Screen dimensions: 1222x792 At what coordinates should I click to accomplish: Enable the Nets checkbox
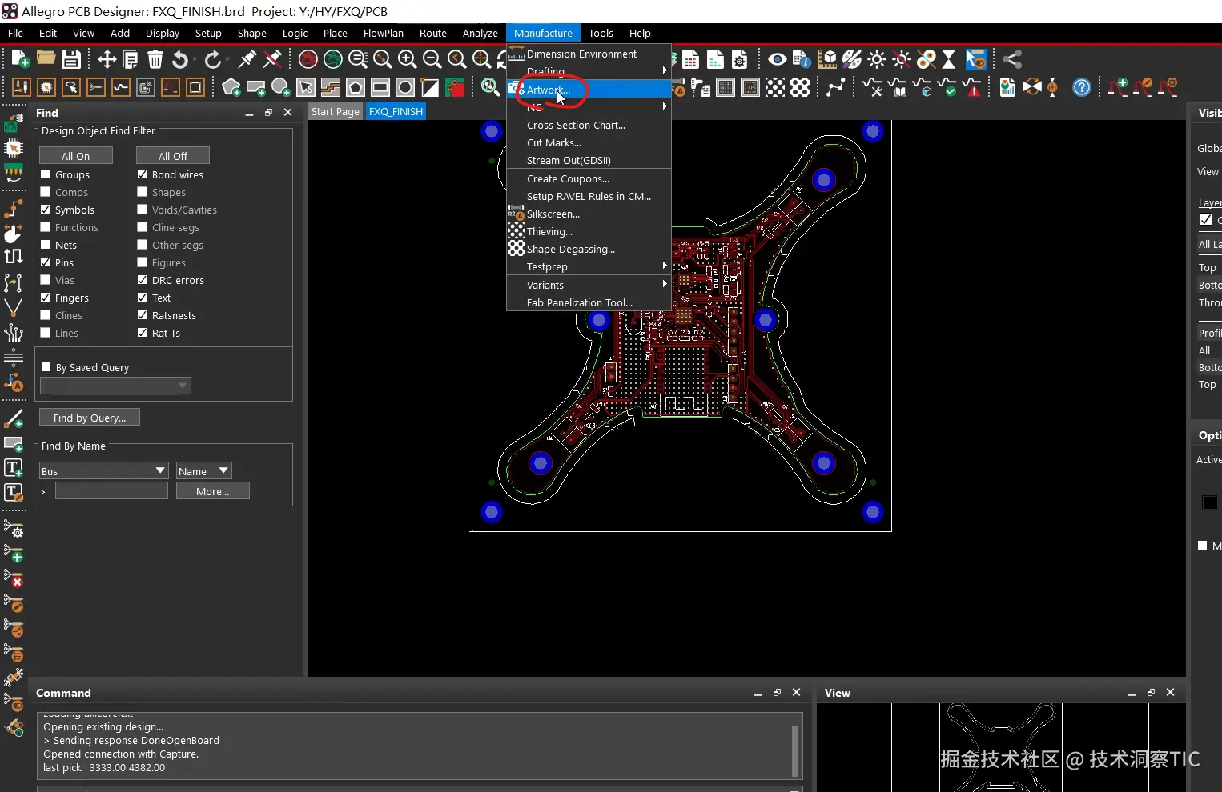coord(46,245)
